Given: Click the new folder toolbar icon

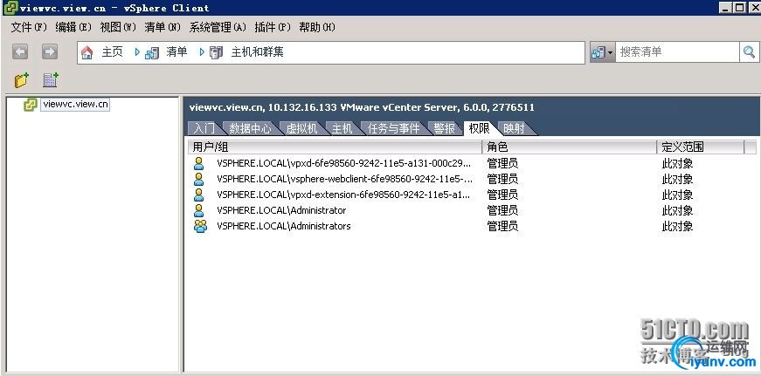Looking at the screenshot, I should [x=21, y=80].
